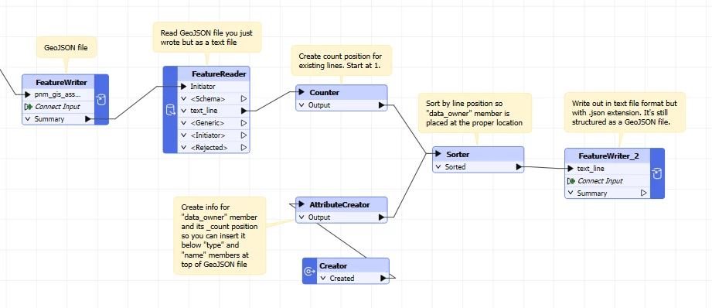Expand the FeatureReader <Generic> port

(183, 122)
